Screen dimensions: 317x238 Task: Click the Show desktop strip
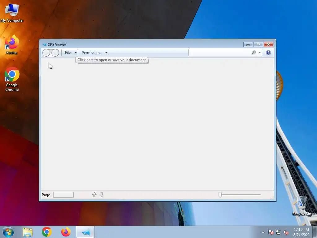[315, 232]
